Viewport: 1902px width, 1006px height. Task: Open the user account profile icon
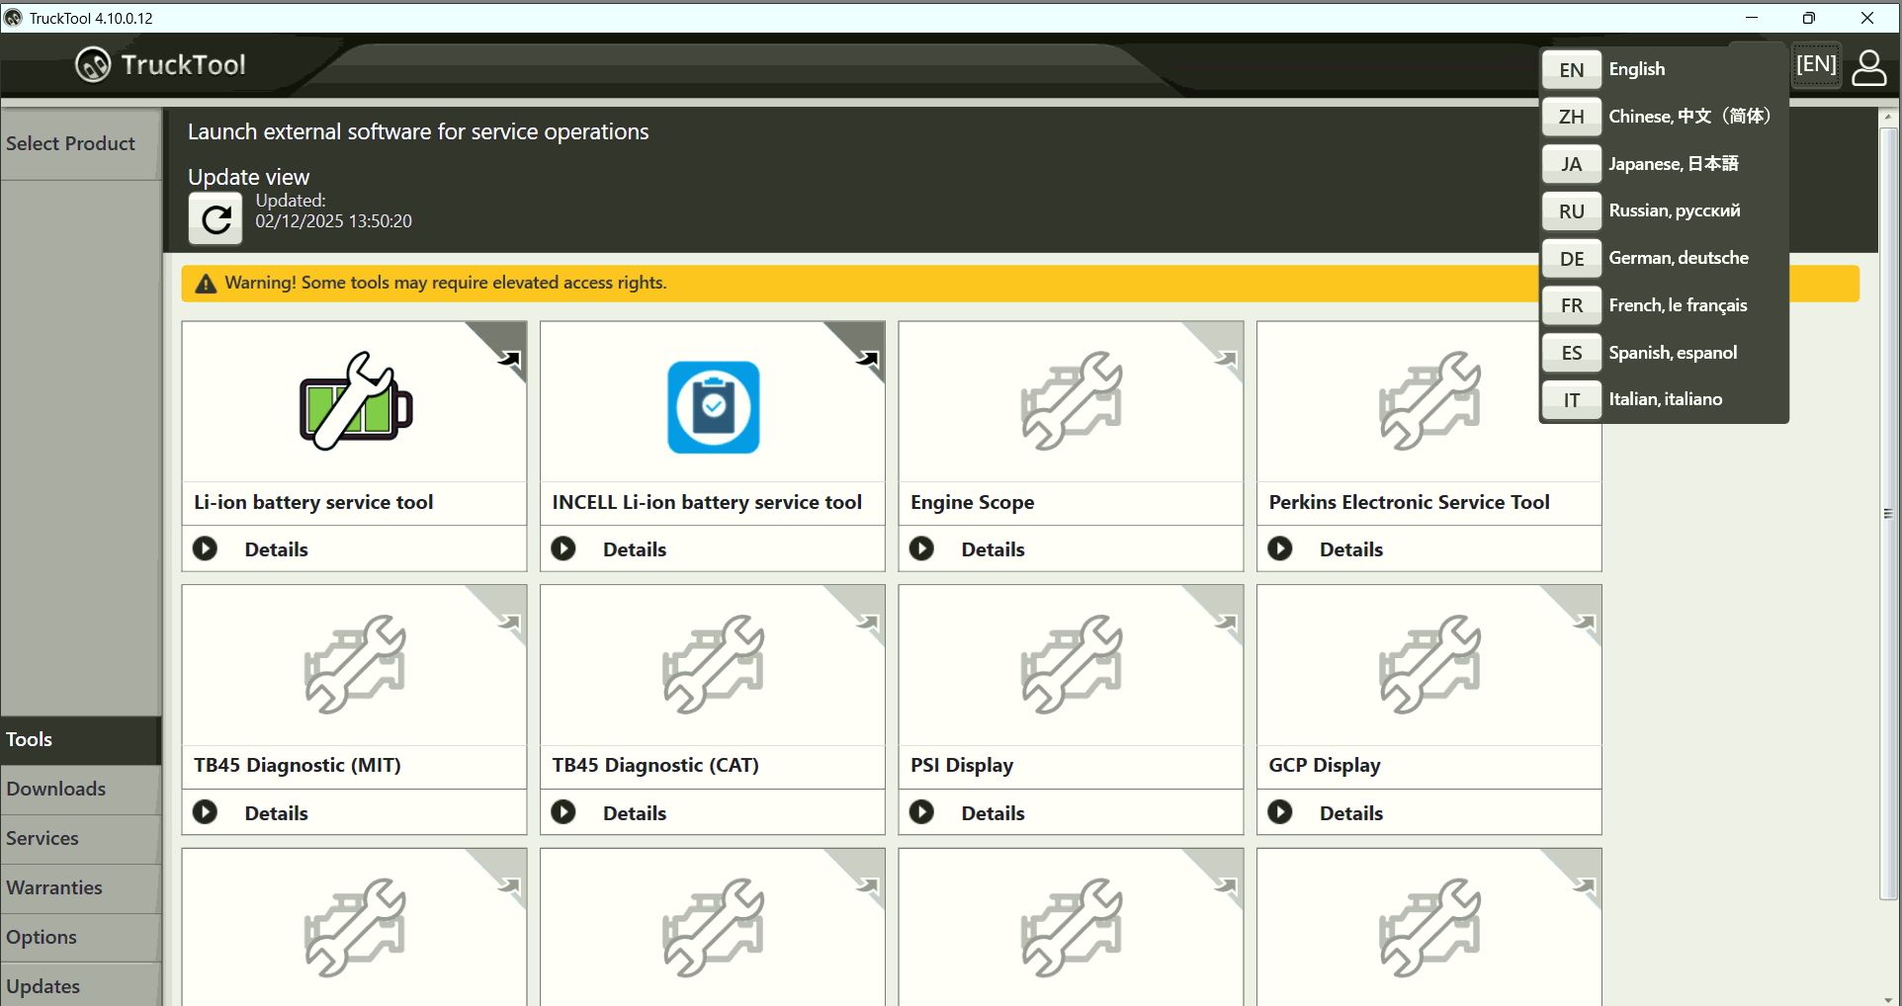(1868, 68)
